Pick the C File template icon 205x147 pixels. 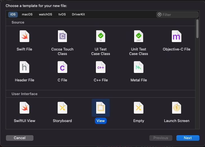pyautogui.click(x=62, y=67)
